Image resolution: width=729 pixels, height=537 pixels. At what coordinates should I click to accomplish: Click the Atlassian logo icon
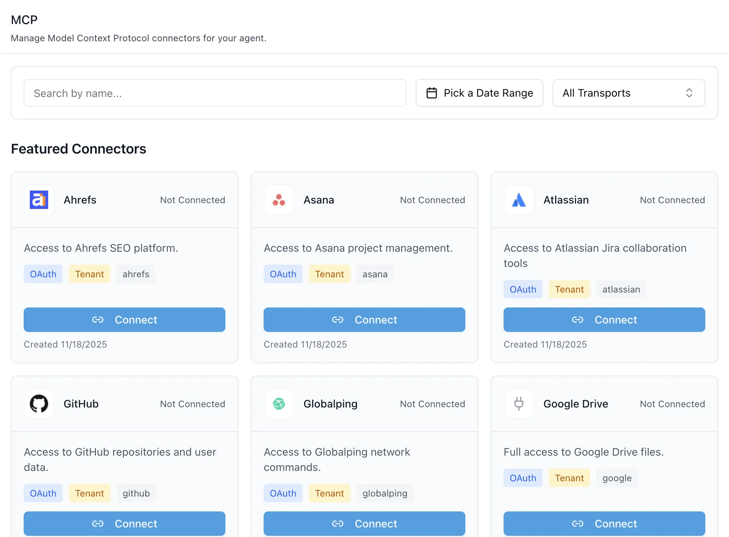tap(519, 200)
